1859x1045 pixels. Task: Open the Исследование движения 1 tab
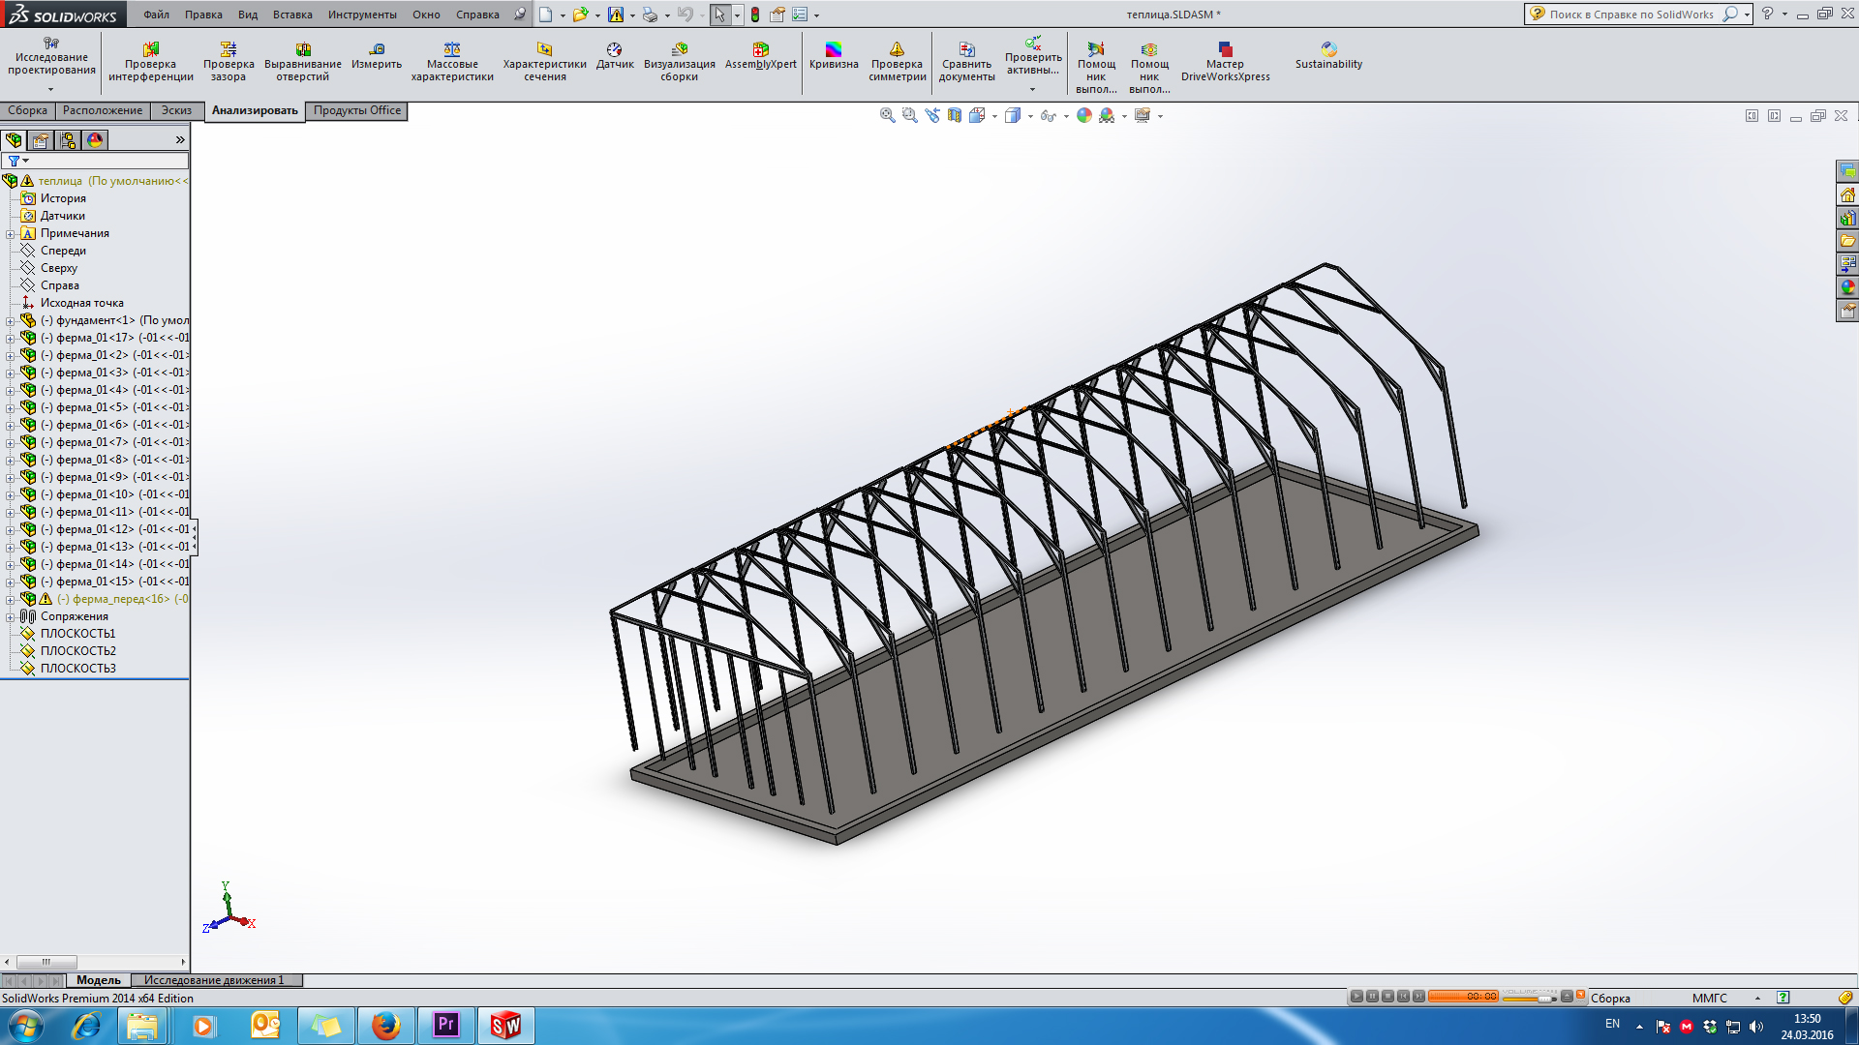(x=215, y=980)
